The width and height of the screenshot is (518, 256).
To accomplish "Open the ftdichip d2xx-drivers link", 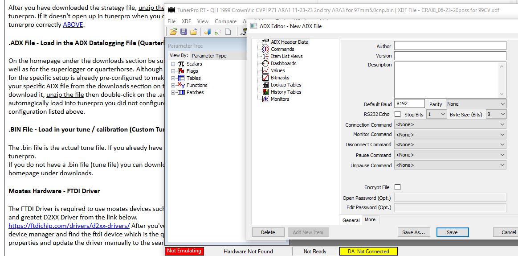I will tap(69, 226).
